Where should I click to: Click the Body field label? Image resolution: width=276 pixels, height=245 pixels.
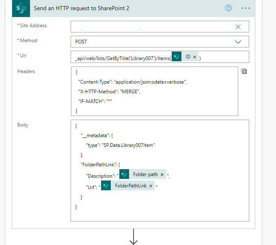point(23,125)
